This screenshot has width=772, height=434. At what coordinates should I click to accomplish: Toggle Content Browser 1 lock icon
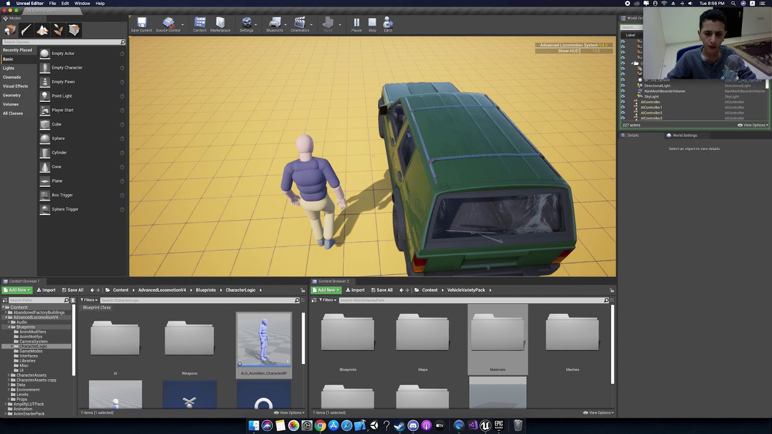click(303, 291)
